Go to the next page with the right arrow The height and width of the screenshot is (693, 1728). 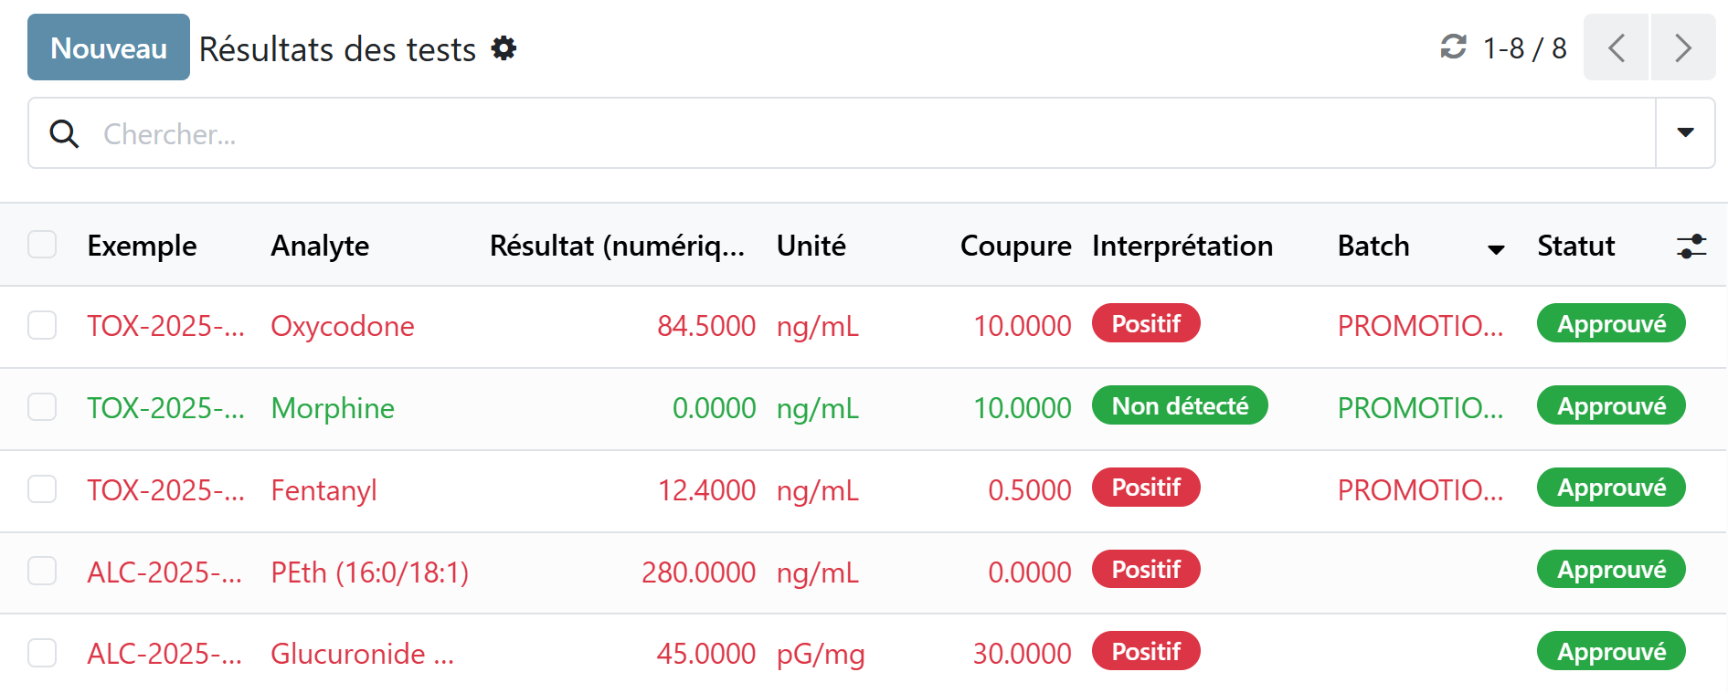(1682, 47)
